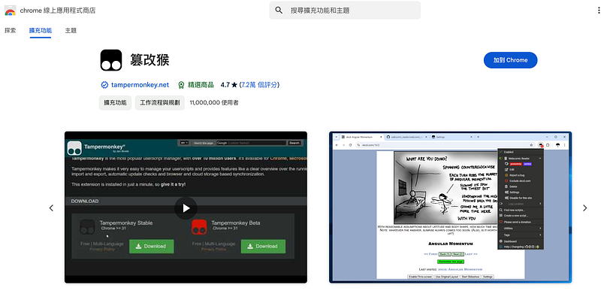Show the previous screenshot with left arrow
This screenshot has height=291, width=601.
[x=51, y=208]
